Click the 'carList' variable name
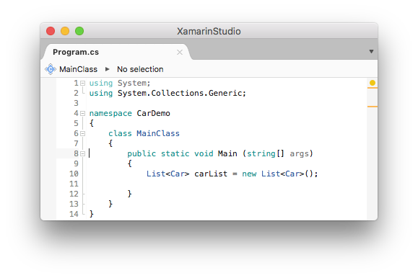Screen dimensions: 418x278 [x=211, y=174]
